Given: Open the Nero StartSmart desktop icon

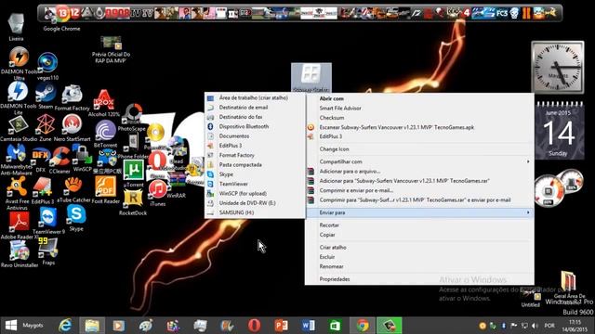Looking at the screenshot, I should pos(72,128).
